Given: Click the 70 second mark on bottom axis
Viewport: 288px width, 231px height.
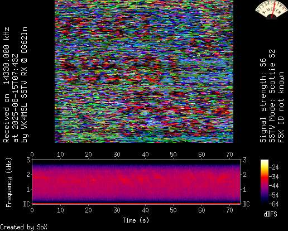Looking at the screenshot, I should tap(229, 210).
